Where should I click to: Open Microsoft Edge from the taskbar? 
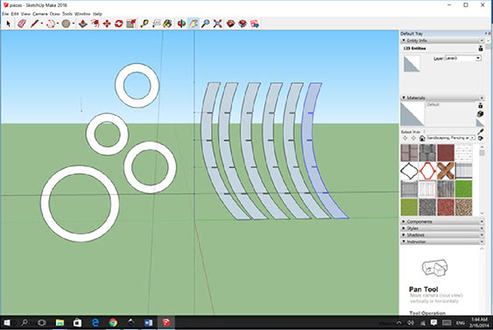pyautogui.click(x=95, y=323)
